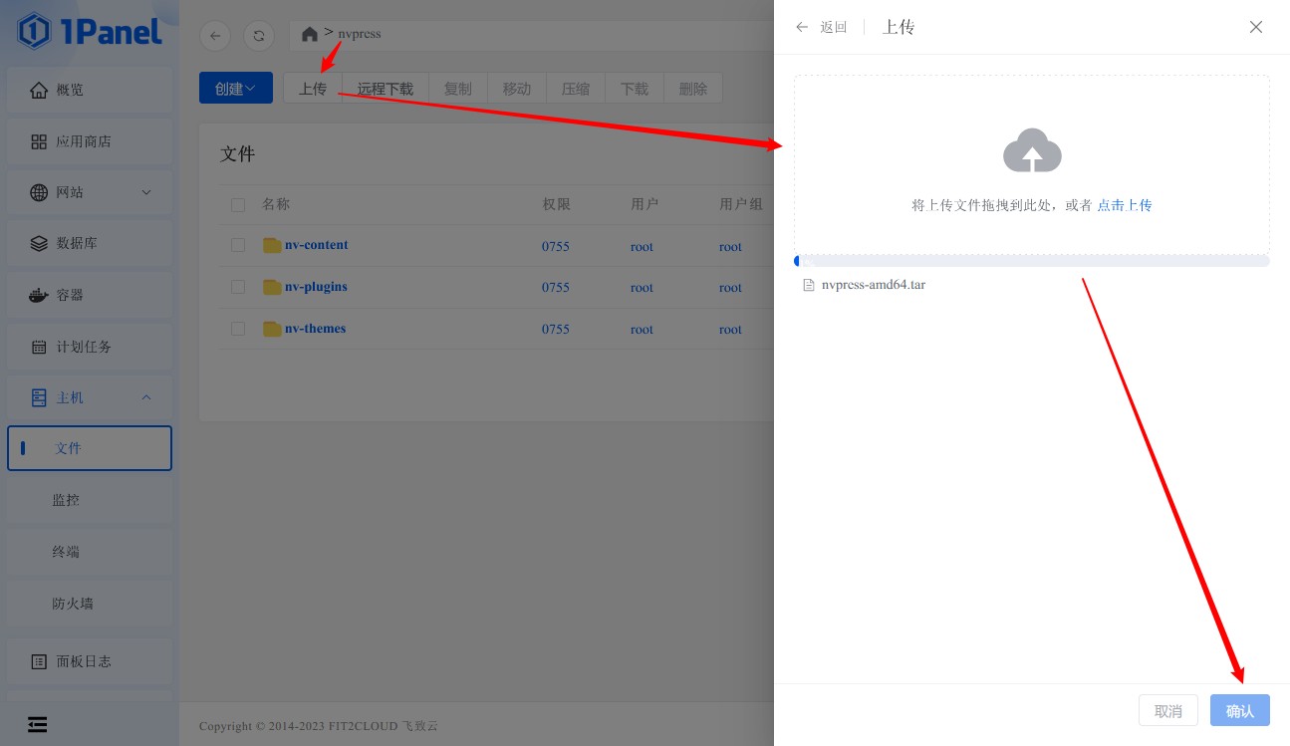Screen dimensions: 1290x746
Task: Select the nv-plugins row checkbox
Action: tap(238, 287)
